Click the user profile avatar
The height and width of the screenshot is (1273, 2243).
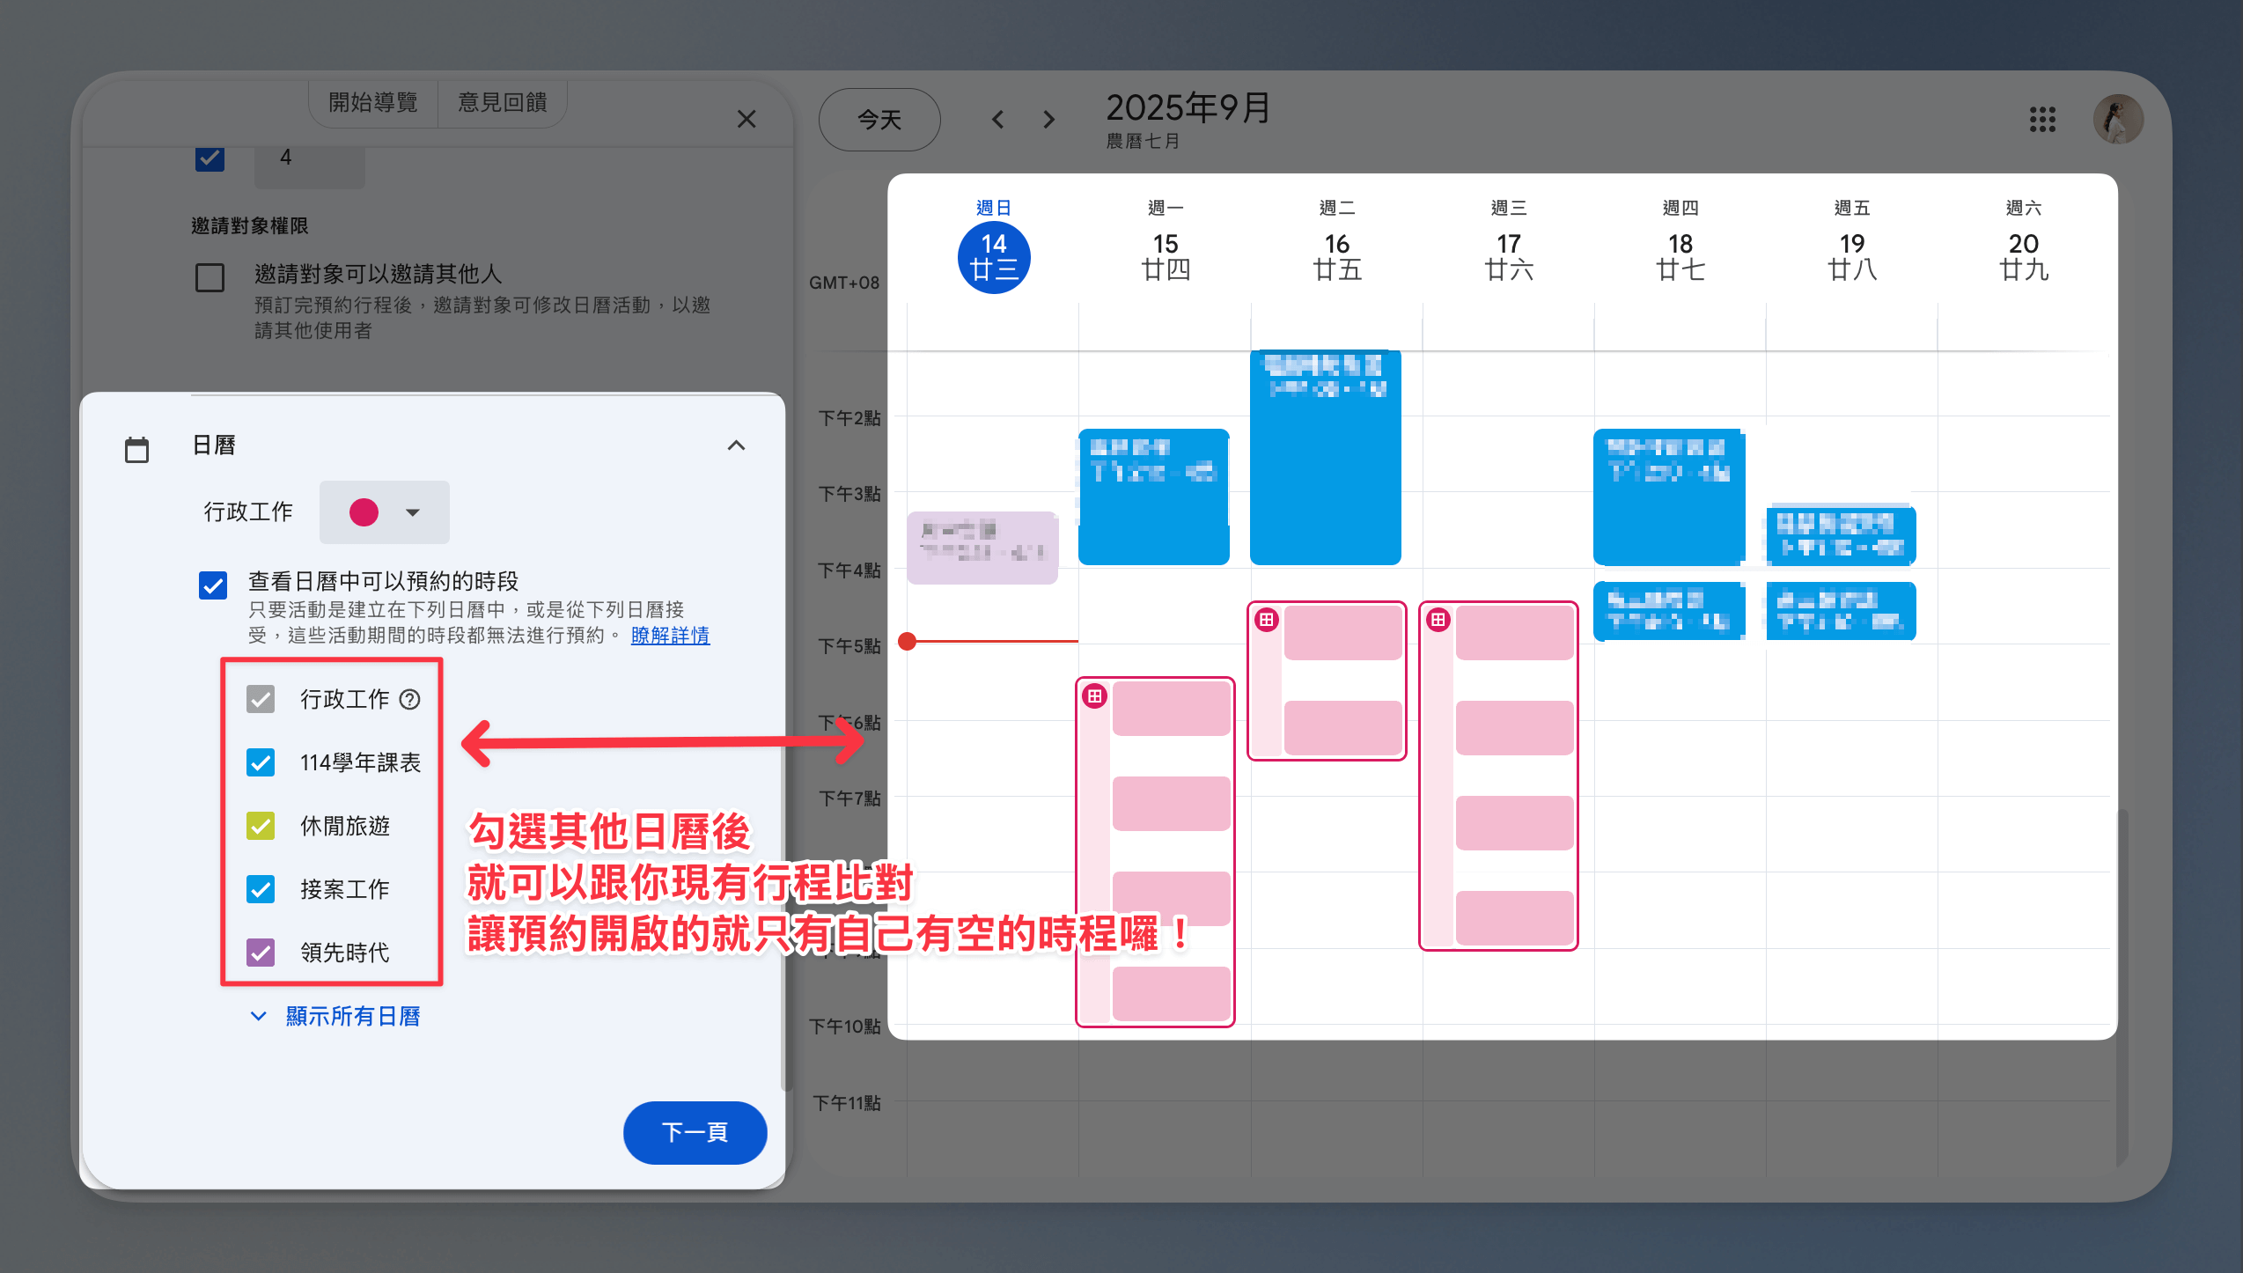pyautogui.click(x=2118, y=120)
